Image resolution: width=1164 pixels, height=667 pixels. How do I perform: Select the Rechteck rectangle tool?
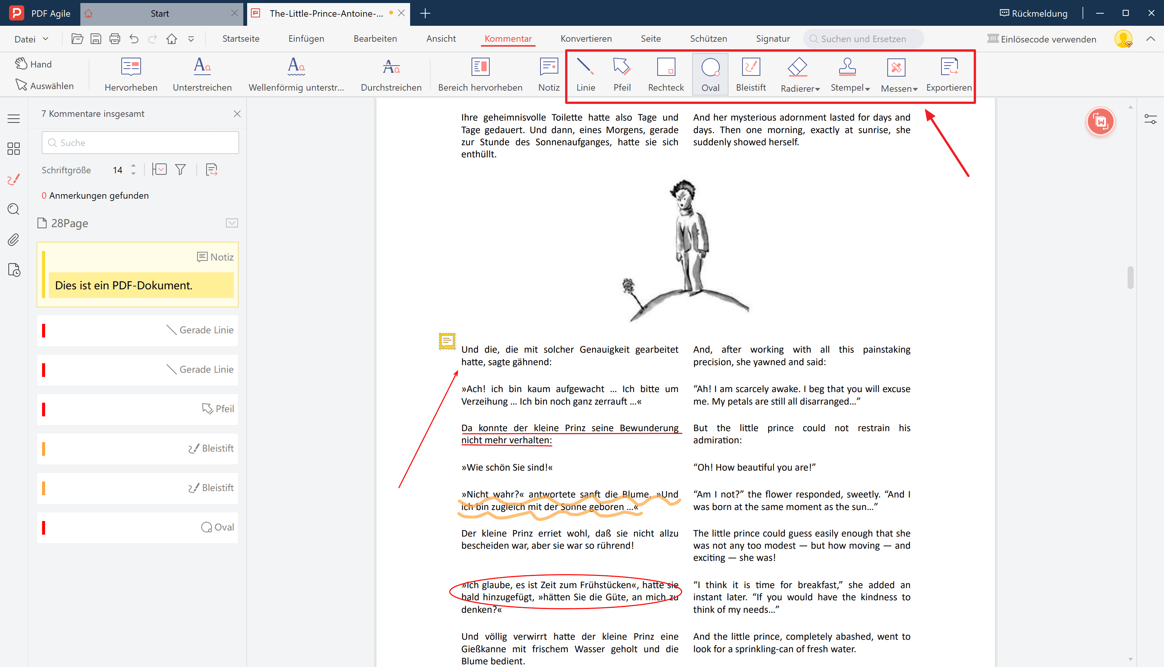click(665, 73)
